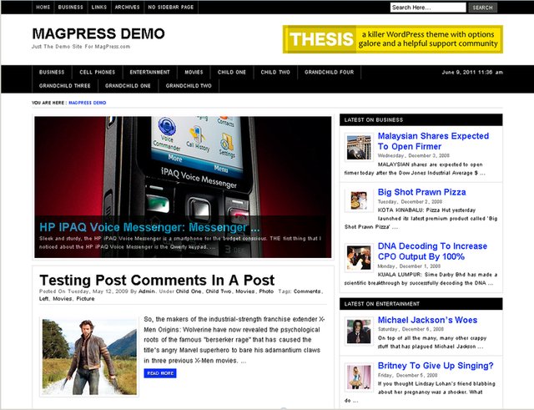
Task: Open the Child Two category in post meta
Action: pos(219,291)
